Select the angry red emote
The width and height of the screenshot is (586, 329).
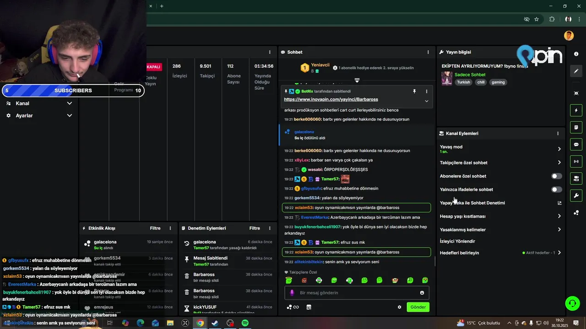tap(304, 280)
